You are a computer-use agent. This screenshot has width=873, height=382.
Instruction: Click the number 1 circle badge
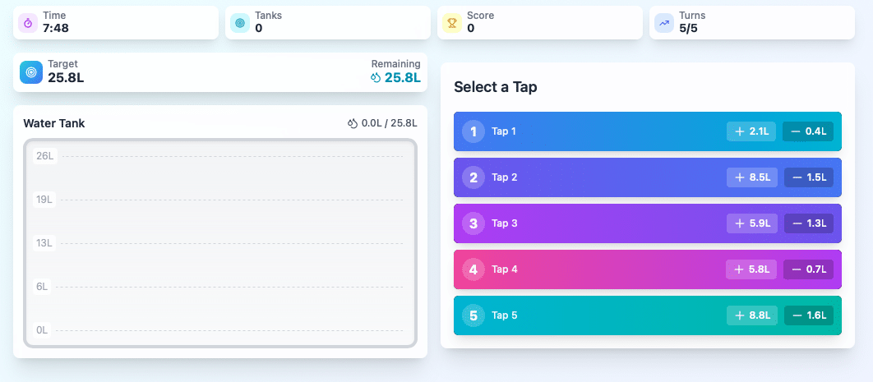coord(473,131)
